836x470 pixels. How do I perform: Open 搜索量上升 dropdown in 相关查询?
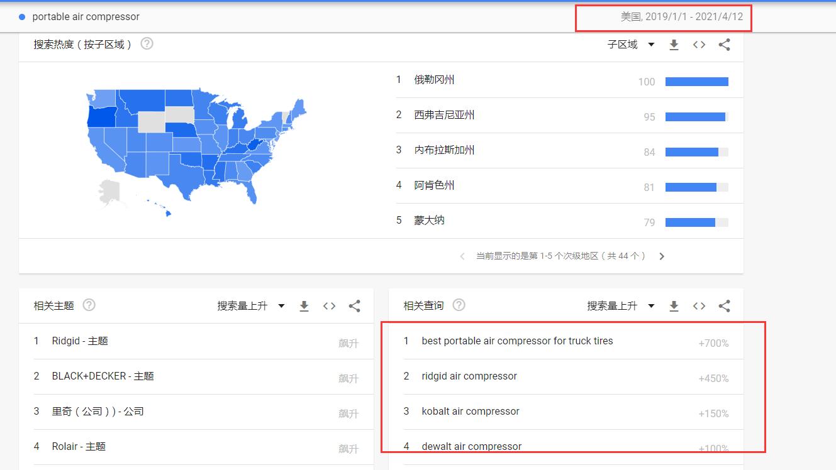point(621,306)
